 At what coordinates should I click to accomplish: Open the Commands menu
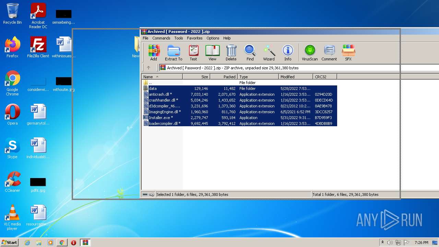161,38
